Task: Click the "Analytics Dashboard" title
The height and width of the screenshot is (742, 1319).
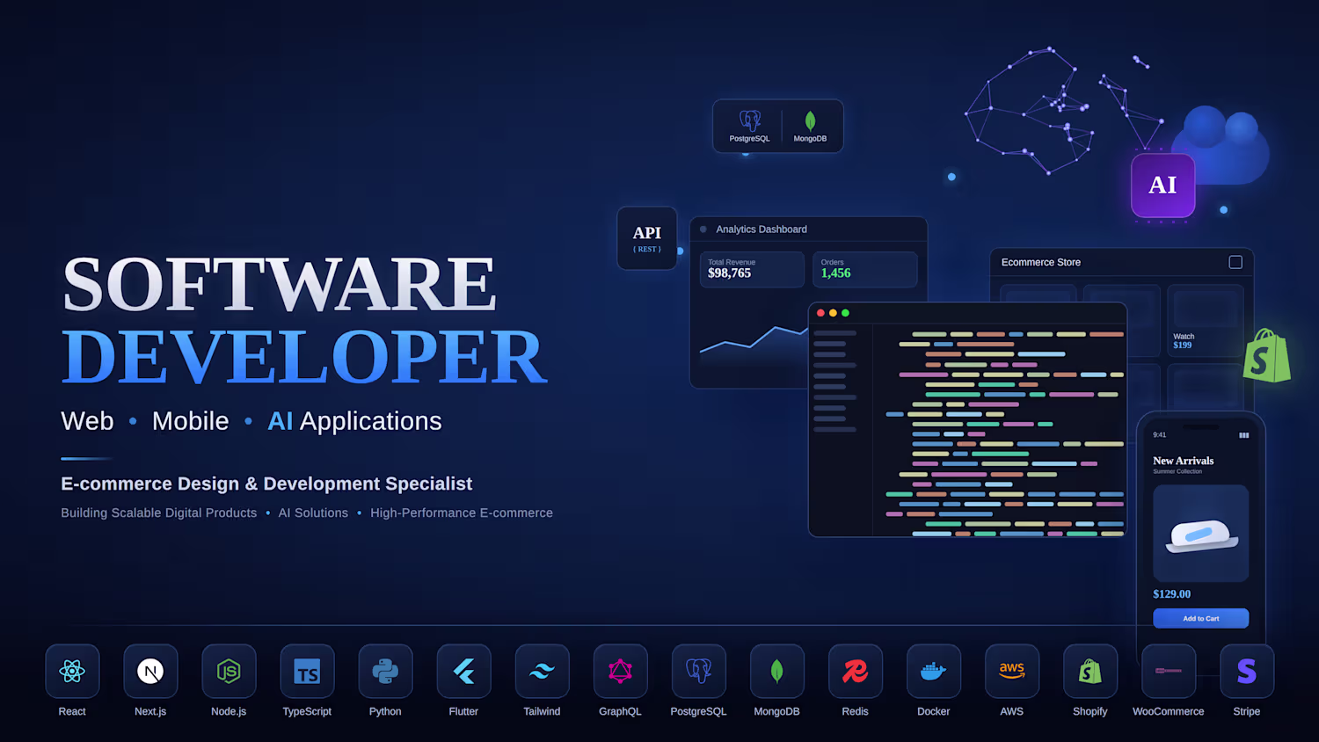Action: (762, 229)
